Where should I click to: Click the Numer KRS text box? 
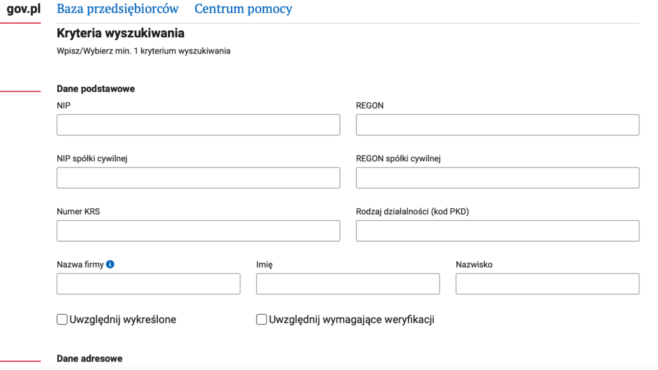198,231
